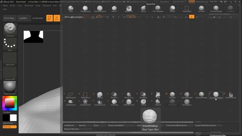Toggle the Edit mode button

point(50,18)
